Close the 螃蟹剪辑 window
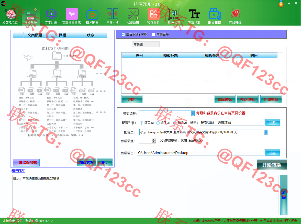This screenshot has height=224, width=301. click(296, 4)
